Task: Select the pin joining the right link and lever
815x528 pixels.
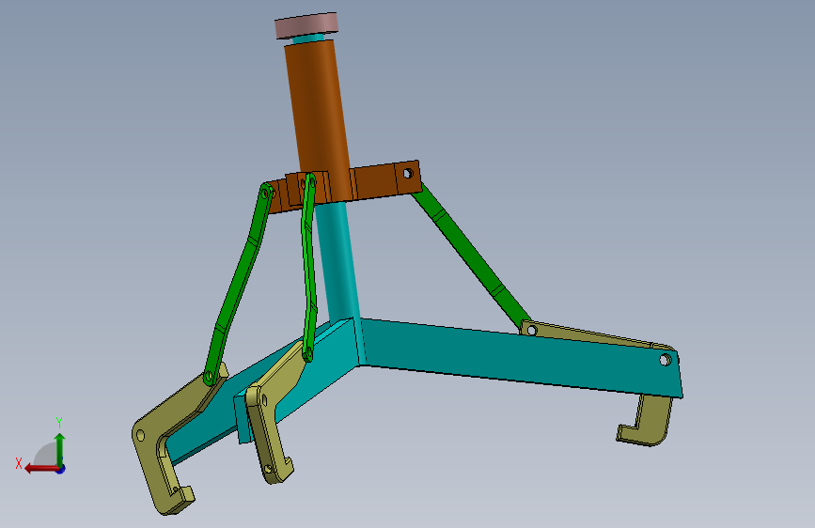Action: coord(532,330)
